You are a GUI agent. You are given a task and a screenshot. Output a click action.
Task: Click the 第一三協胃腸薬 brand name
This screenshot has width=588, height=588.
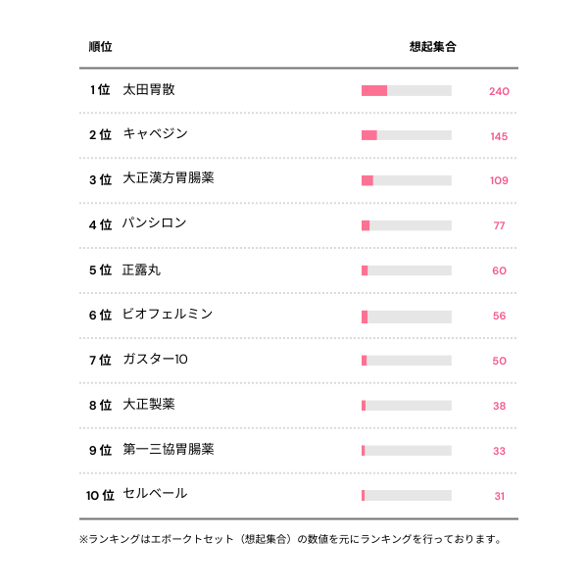[x=169, y=450]
